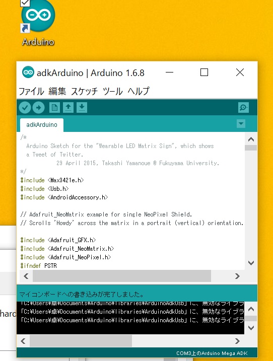Click the Verify (checkmark) toolbar button

(x=25, y=108)
